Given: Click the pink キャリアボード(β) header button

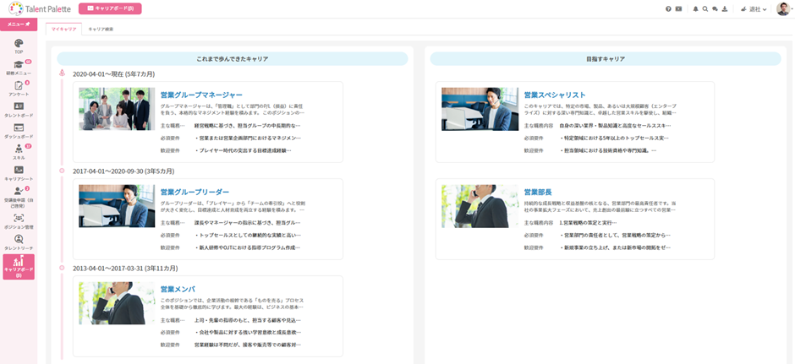Looking at the screenshot, I should [x=110, y=8].
